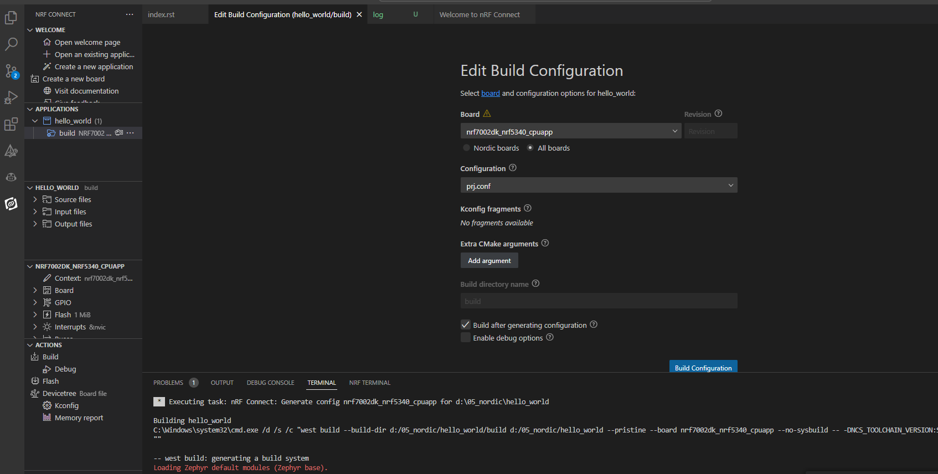The width and height of the screenshot is (938, 474).
Task: Collapse the ACTIONS section
Action: (x=30, y=345)
